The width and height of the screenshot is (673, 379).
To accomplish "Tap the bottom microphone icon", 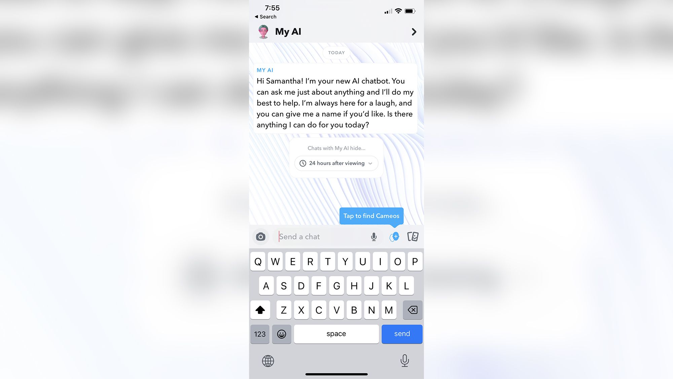I will (405, 360).
